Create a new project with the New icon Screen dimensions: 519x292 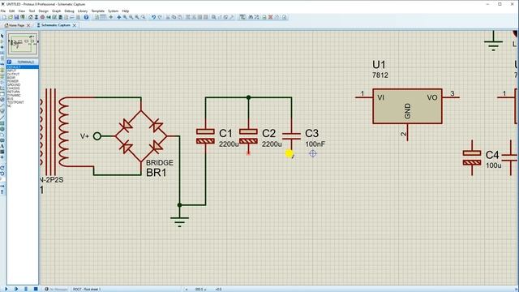(4, 17)
